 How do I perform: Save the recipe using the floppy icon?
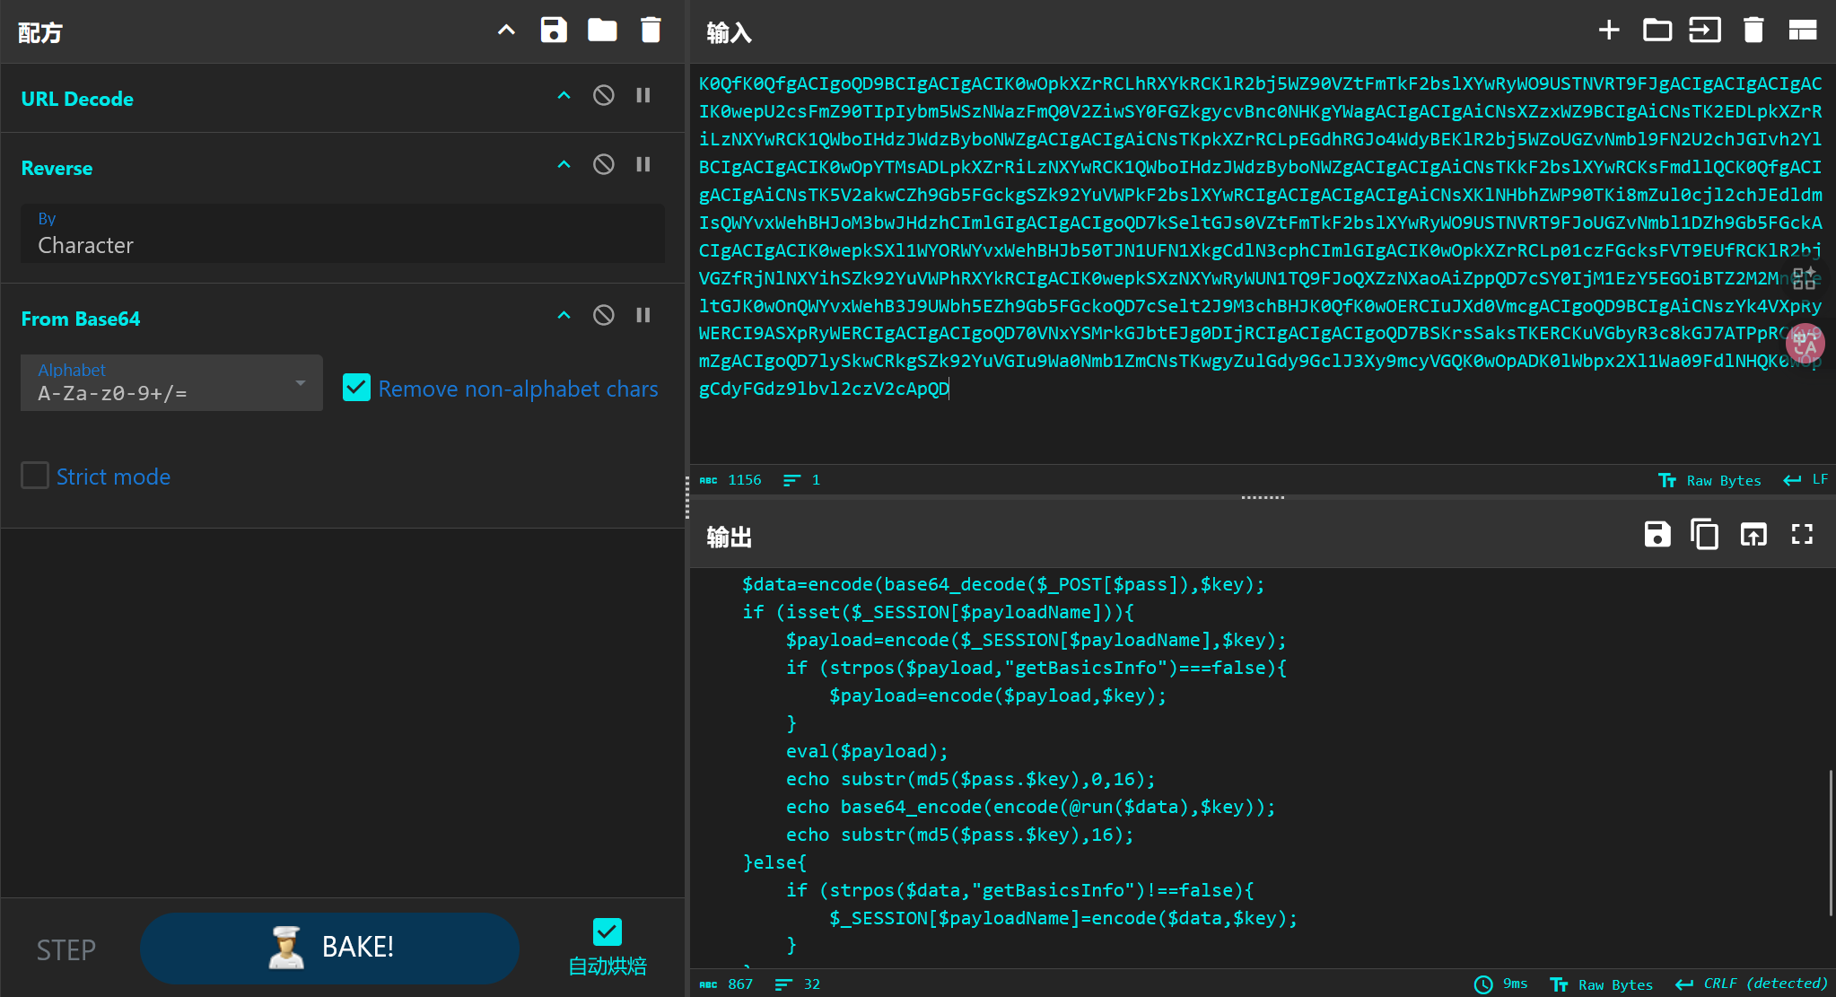click(554, 31)
